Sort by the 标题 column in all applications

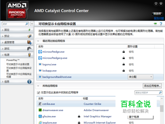99,98
